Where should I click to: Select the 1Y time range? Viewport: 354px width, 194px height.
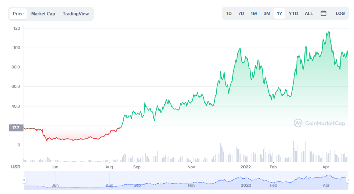coord(279,14)
